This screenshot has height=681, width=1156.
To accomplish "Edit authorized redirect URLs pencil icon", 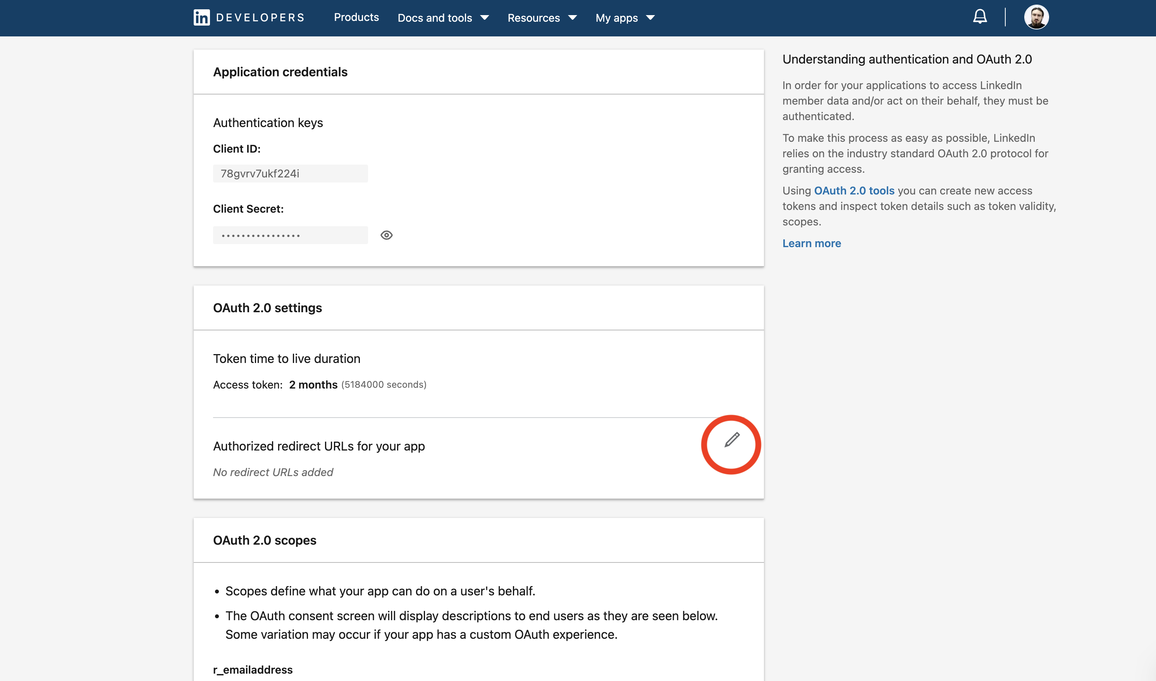I will pos(731,440).
